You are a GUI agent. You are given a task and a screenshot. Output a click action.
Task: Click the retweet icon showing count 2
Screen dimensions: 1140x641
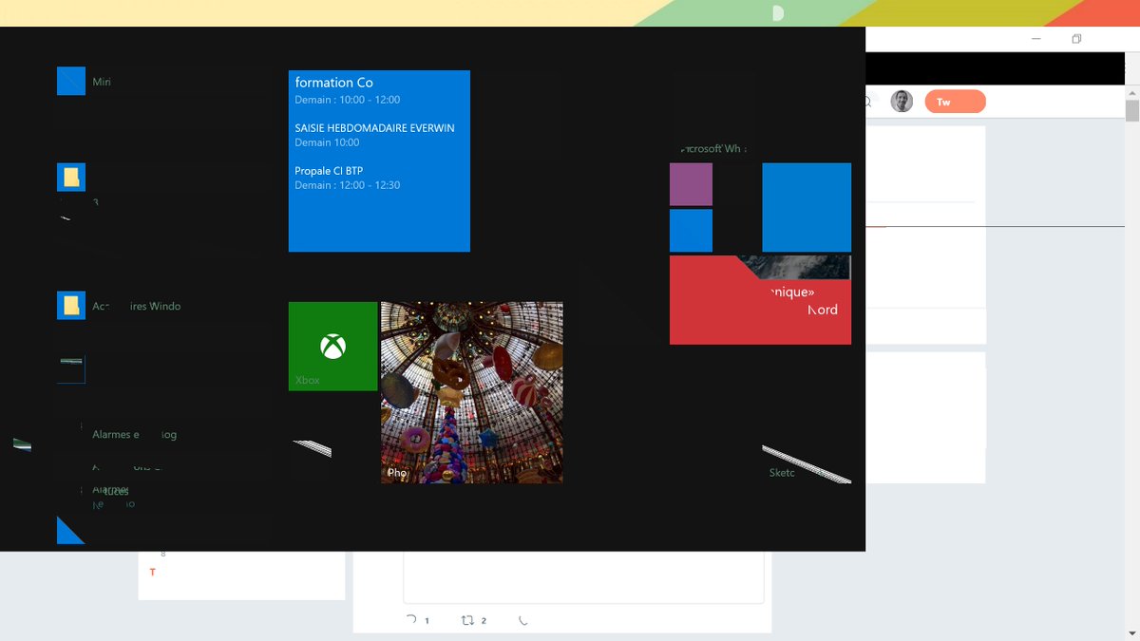click(x=465, y=619)
